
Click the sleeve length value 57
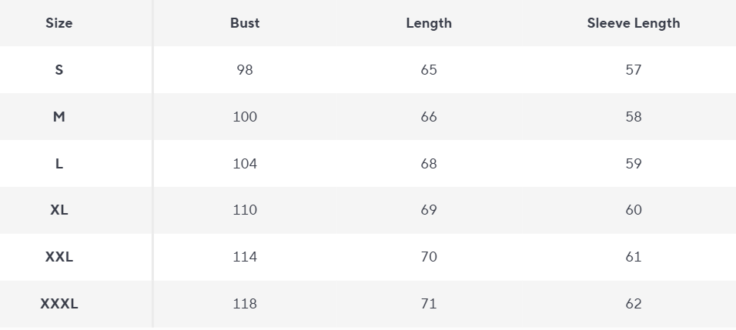click(634, 70)
